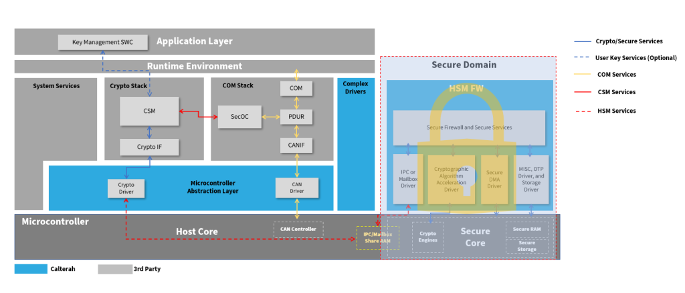Click the CSM block in Crypto Stack
The width and height of the screenshot is (685, 293).
click(x=149, y=111)
